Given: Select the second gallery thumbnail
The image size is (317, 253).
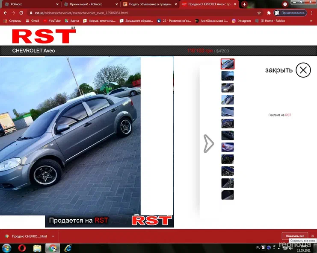Looking at the screenshot, I should coord(228,76).
